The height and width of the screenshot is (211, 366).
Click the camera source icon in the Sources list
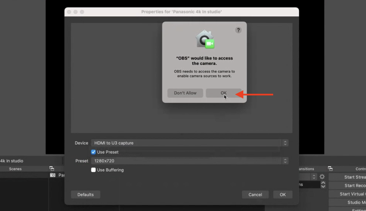[53, 175]
